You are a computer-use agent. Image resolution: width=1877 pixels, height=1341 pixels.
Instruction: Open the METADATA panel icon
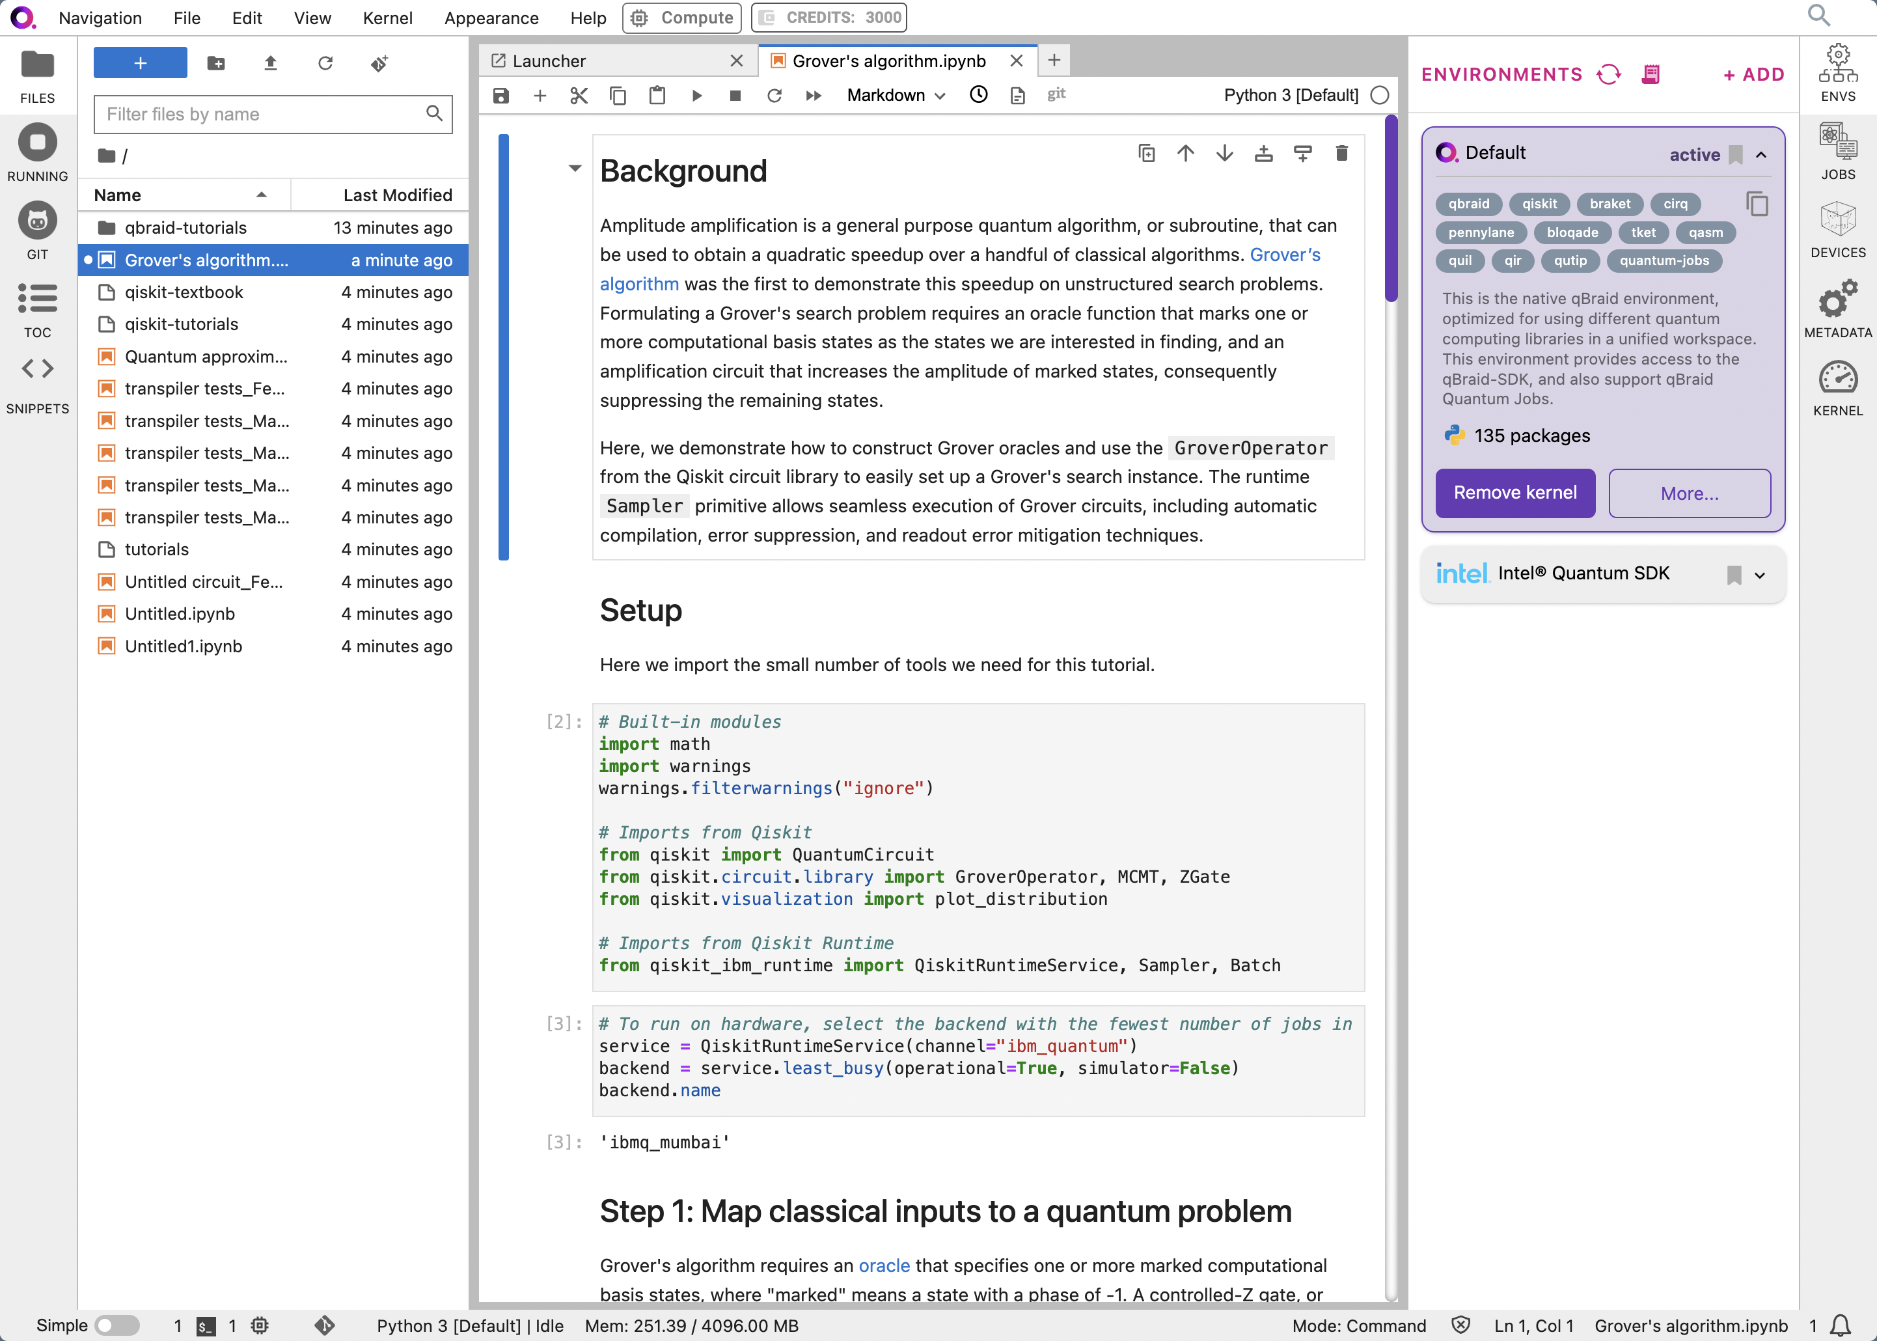pyautogui.click(x=1837, y=309)
